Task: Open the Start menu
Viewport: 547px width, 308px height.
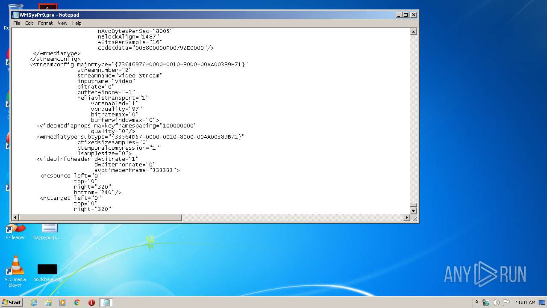Action: pos(12,302)
